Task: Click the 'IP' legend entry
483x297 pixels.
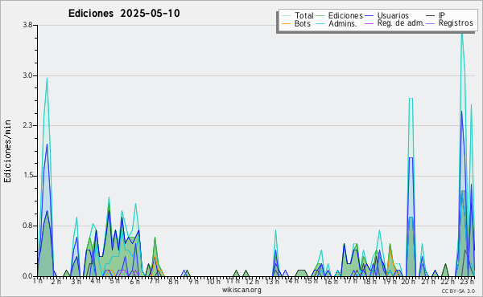Action: (x=436, y=15)
